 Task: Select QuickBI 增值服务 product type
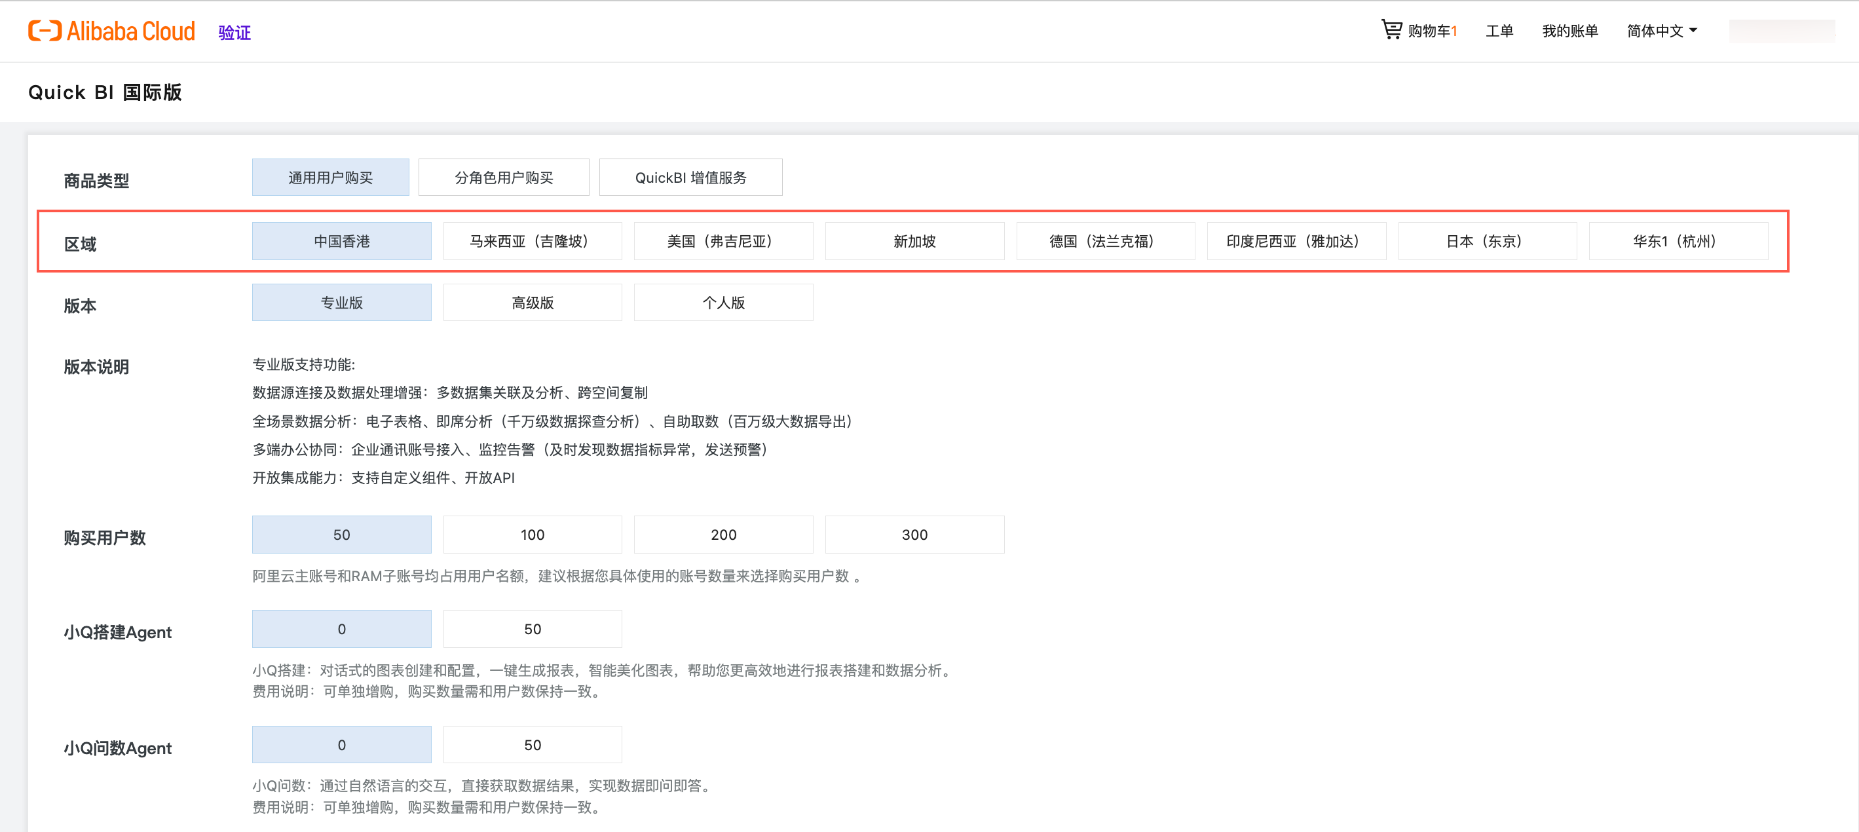click(690, 178)
